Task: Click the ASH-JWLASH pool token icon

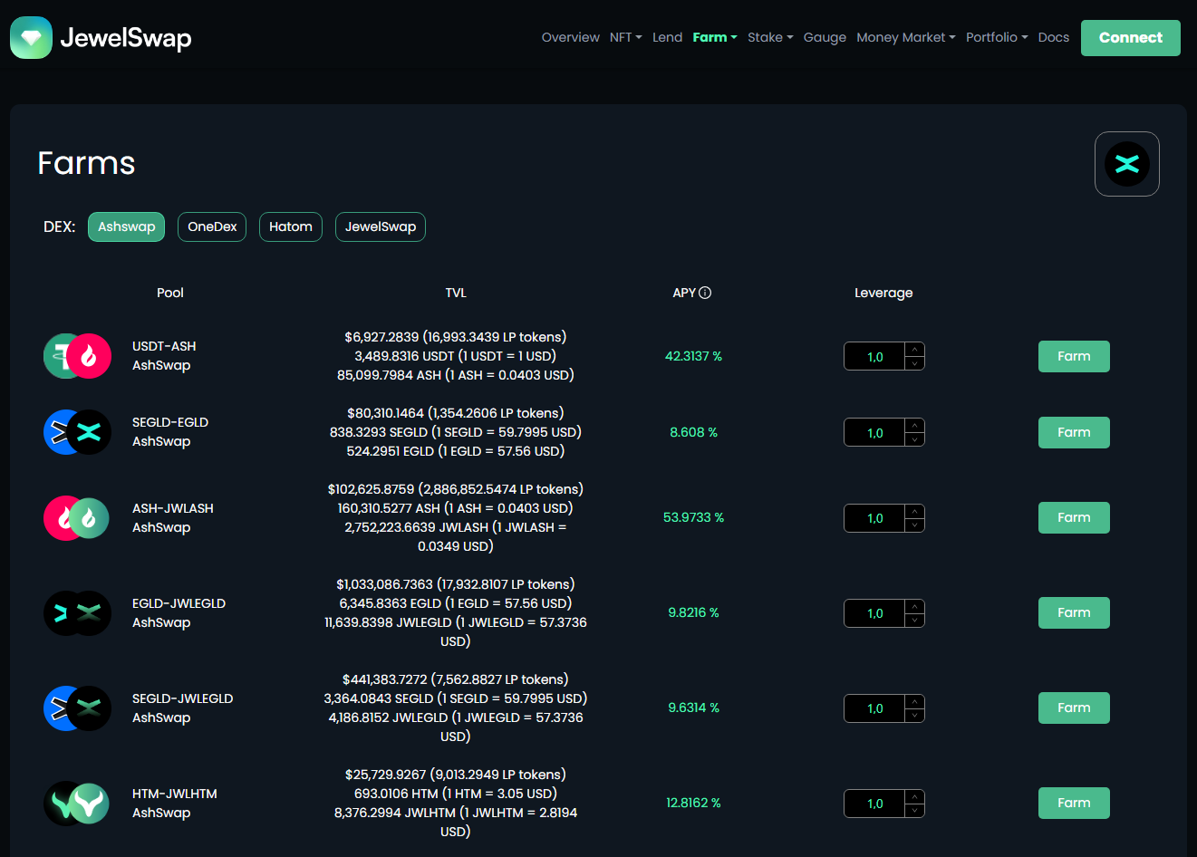Action: [x=77, y=518]
